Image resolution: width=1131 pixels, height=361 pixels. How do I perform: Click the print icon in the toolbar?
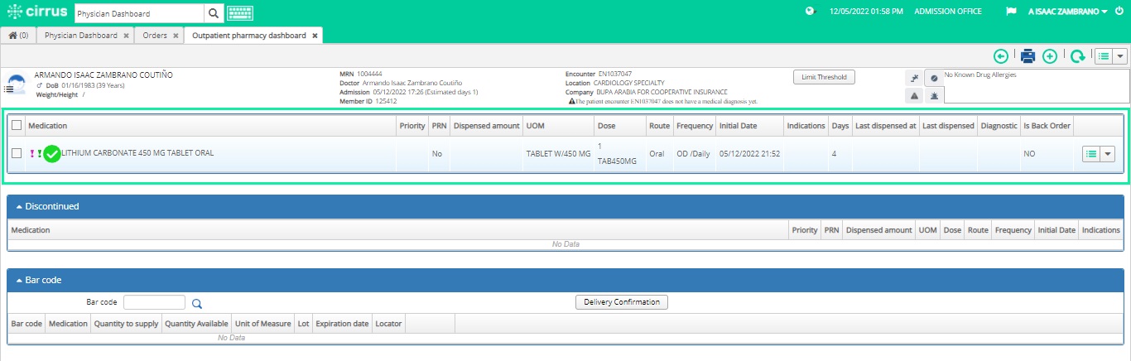pyautogui.click(x=1028, y=56)
